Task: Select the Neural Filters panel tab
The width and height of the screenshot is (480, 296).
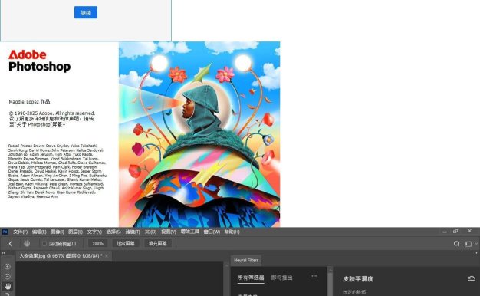Action: pos(246,260)
